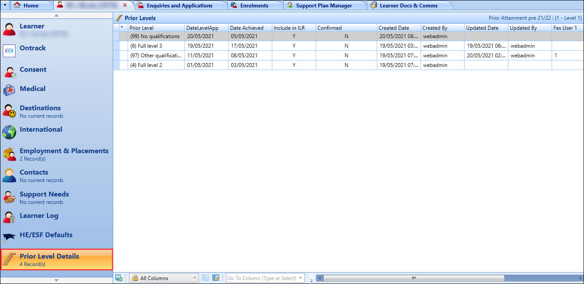Sort by Updated By column header
Viewport: 584px width, 284px height.
click(x=530, y=28)
